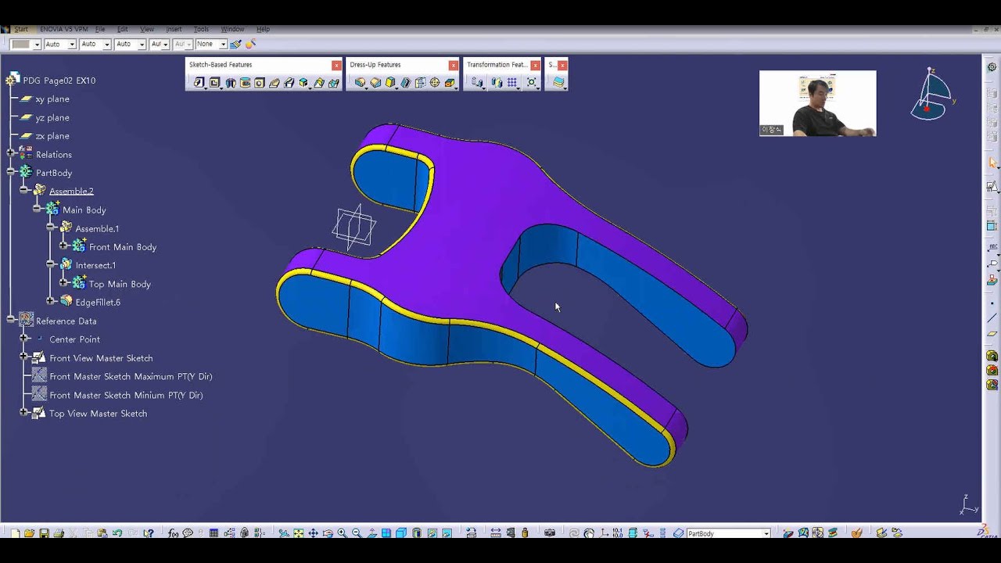1001x563 pixels.
Task: Click the Zoom In magnifier icon
Action: click(x=343, y=533)
